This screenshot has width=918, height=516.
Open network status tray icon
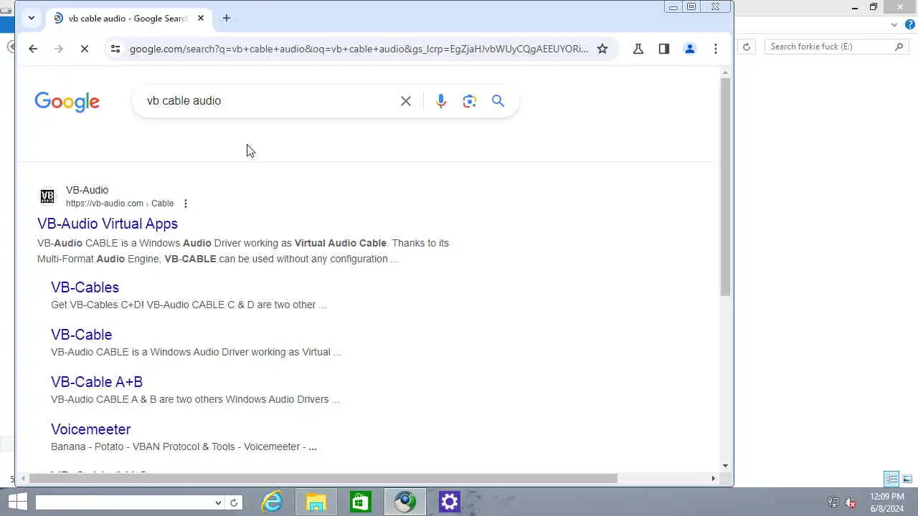(x=833, y=503)
